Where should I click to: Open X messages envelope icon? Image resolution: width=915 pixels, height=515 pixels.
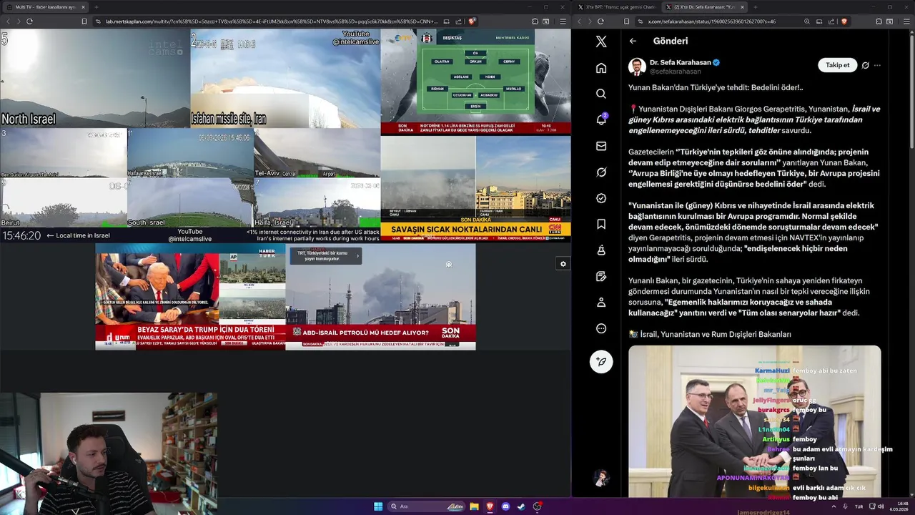[601, 146]
